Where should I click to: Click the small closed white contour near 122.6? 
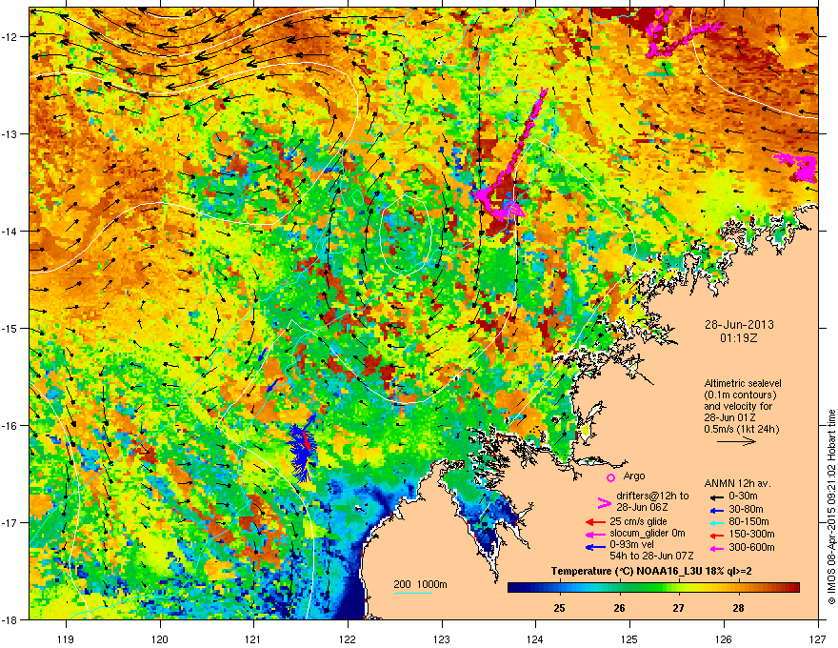406,234
